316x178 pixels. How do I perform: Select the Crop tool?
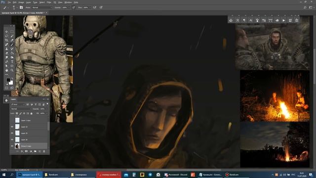tap(6, 41)
